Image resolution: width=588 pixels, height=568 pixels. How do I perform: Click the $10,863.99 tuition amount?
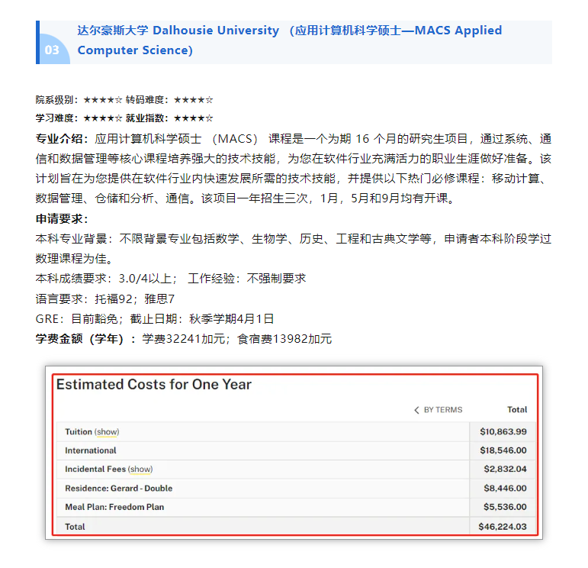pyautogui.click(x=503, y=431)
